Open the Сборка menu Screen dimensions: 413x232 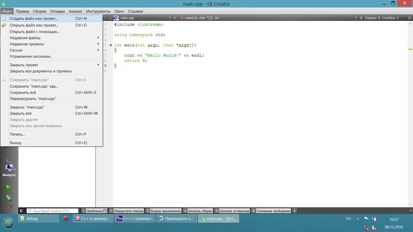point(39,11)
